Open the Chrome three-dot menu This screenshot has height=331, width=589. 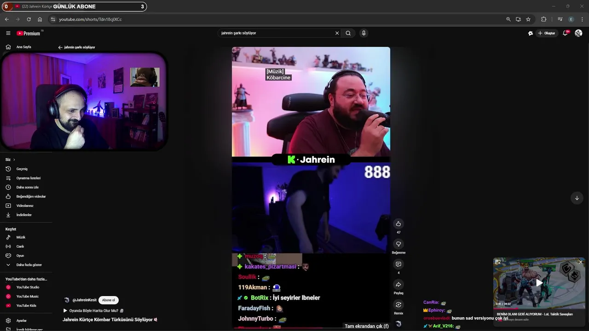click(x=582, y=19)
